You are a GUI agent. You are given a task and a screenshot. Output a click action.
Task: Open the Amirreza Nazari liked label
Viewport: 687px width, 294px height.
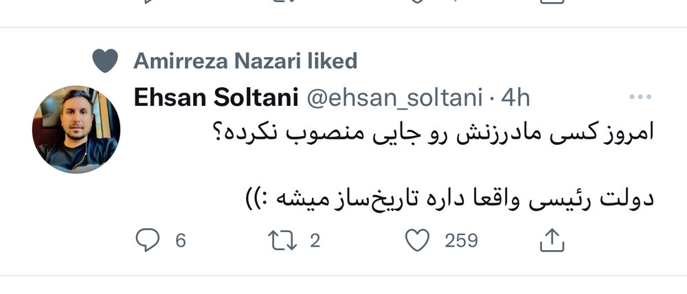pyautogui.click(x=245, y=61)
